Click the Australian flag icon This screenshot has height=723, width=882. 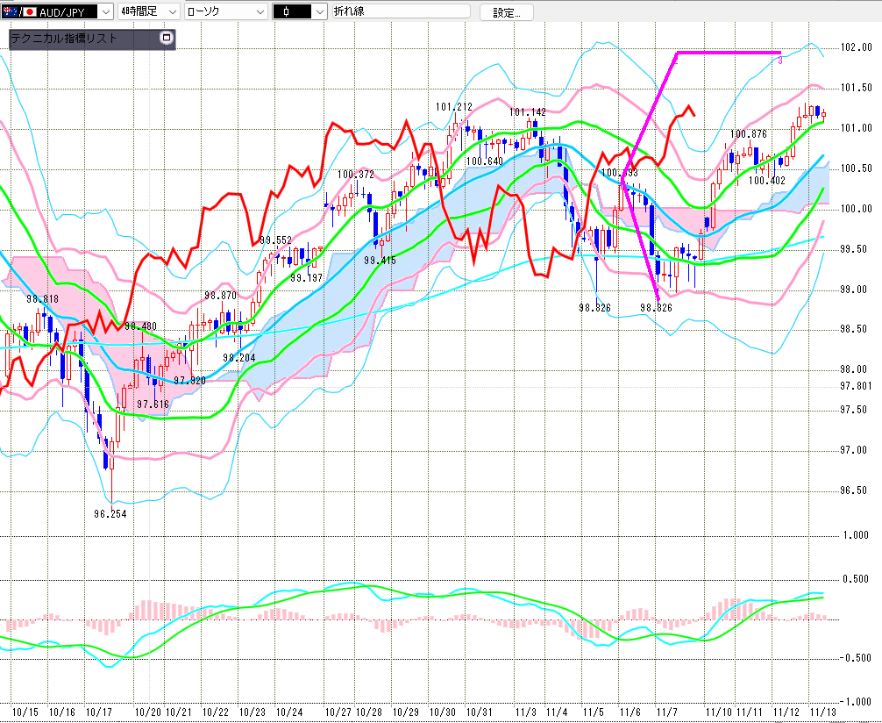(x=11, y=12)
